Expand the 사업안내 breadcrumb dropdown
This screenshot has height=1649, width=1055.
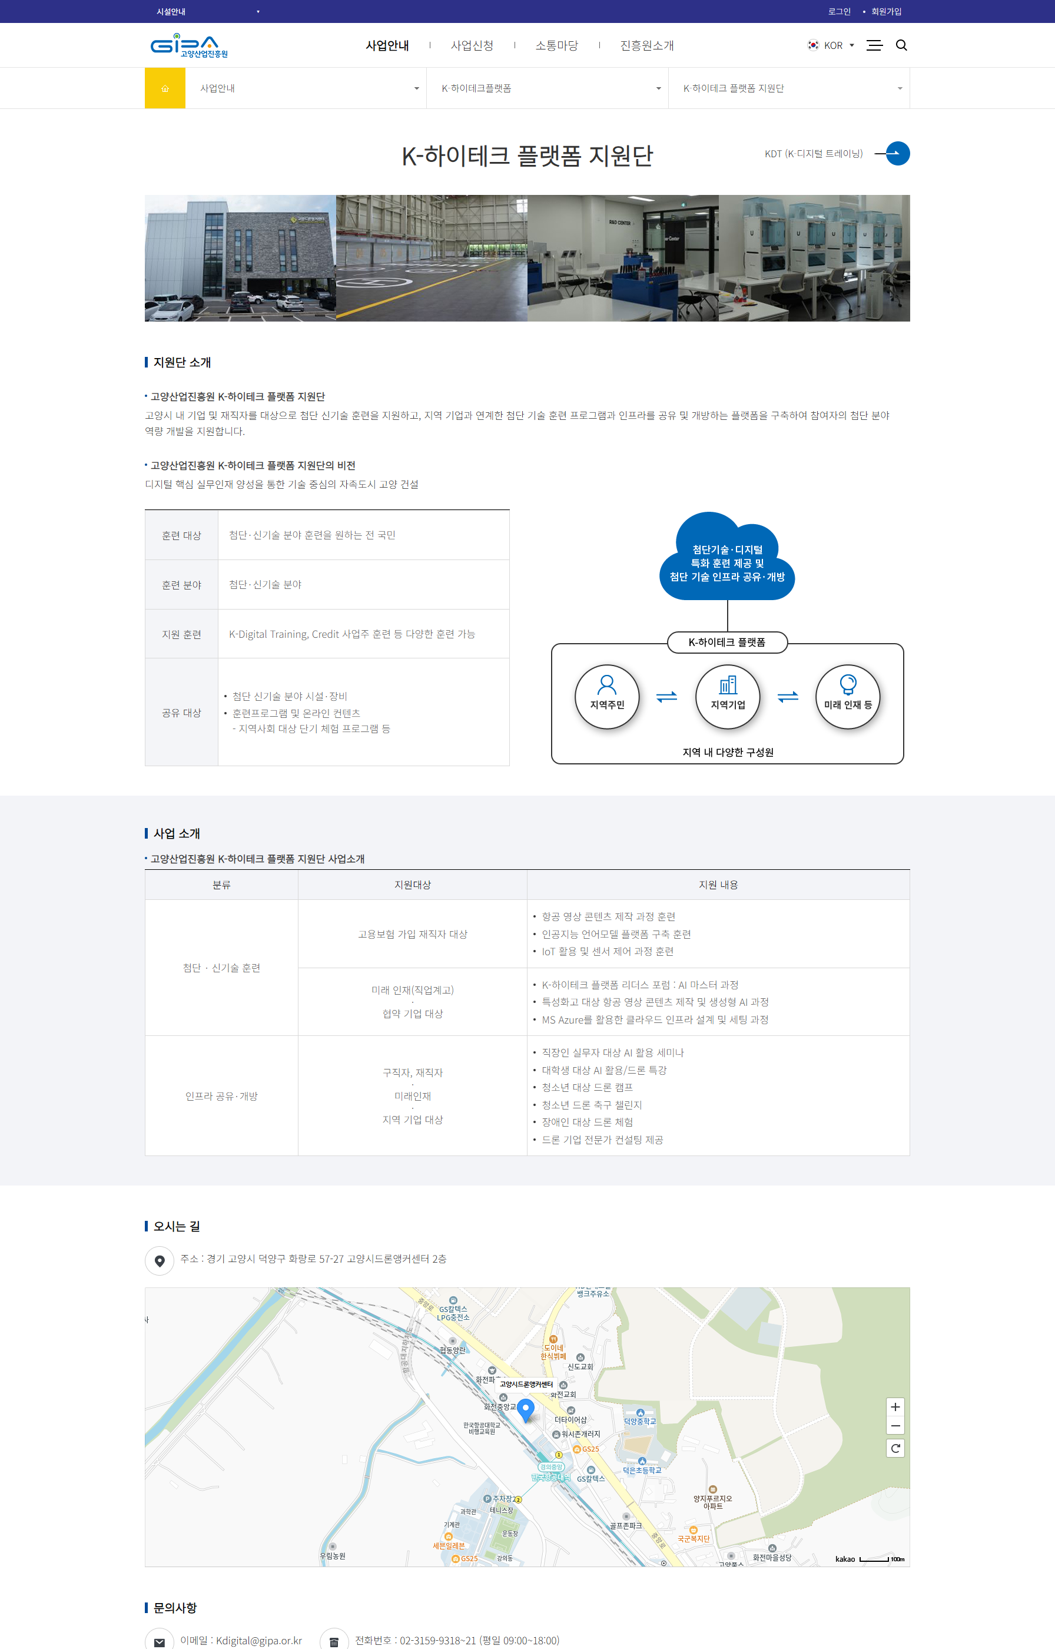pyautogui.click(x=306, y=88)
